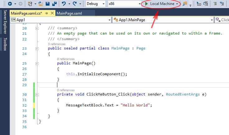
Task: Collapse the ClickMeButton_Click method at line 30
Action: (x=37, y=95)
